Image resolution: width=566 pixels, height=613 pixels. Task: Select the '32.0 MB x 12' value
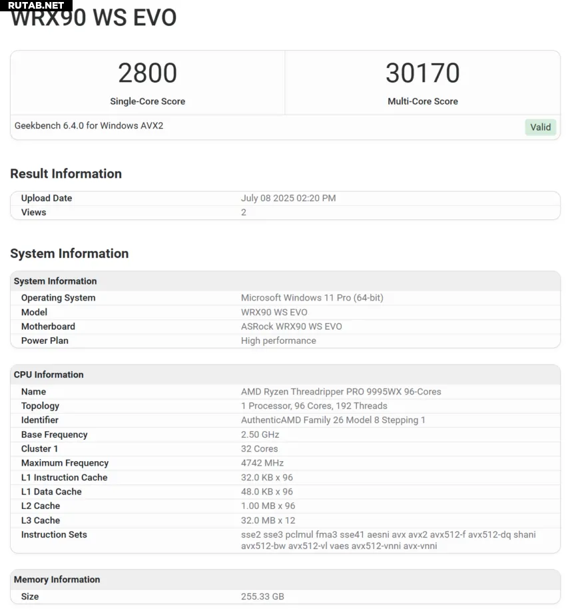point(268,520)
